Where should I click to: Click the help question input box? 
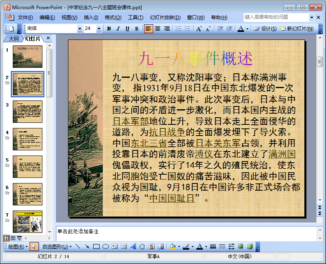276,18
